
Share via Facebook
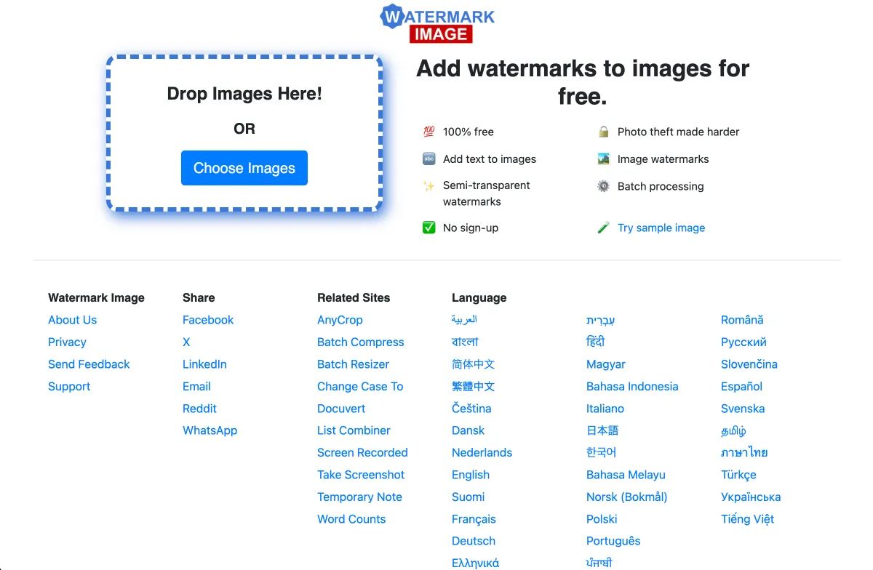(208, 320)
